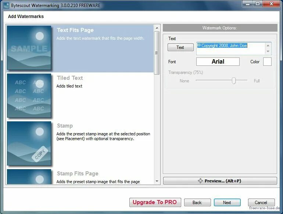Screen dimensions: 283x214
Task: Open the white Color swatch picker
Action: tap(267, 61)
